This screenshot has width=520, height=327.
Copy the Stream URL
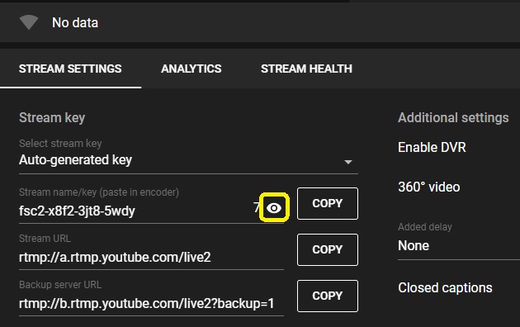pyautogui.click(x=328, y=249)
